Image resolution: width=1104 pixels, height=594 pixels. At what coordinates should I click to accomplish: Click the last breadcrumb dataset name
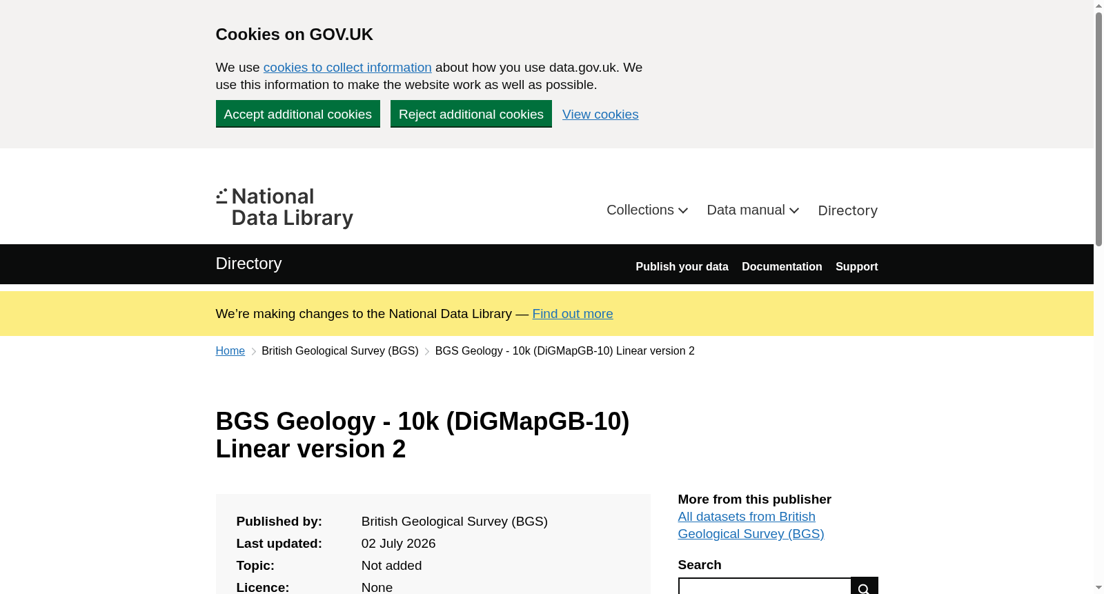564,351
